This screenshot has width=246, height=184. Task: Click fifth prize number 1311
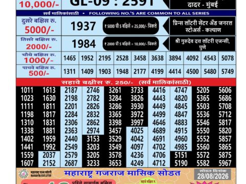coord(69,71)
